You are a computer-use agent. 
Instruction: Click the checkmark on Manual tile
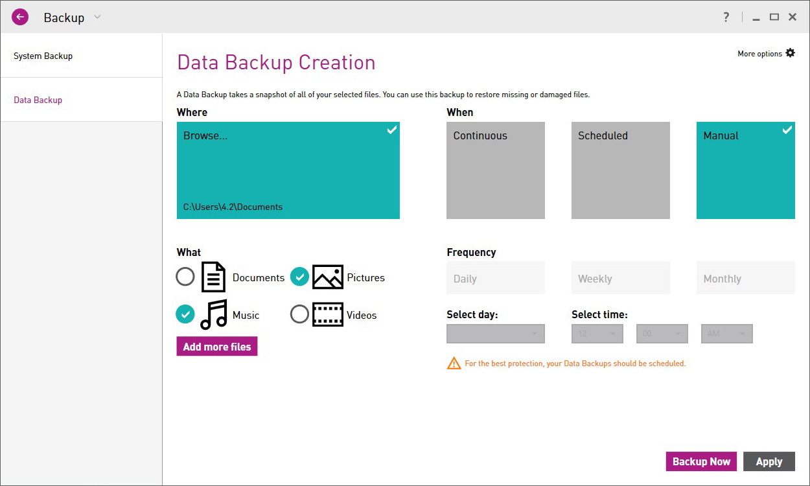point(787,130)
